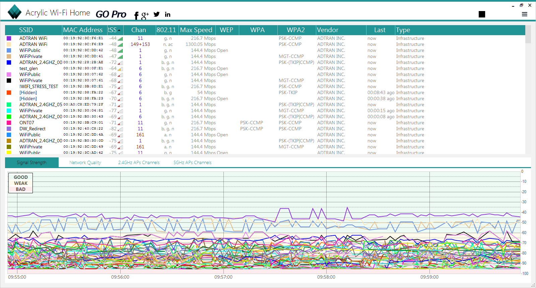Click the purple swatch for ADTRAN WiFi 00:19:92:3C:F6:E1
536x288 pixels.
(x=9, y=39)
